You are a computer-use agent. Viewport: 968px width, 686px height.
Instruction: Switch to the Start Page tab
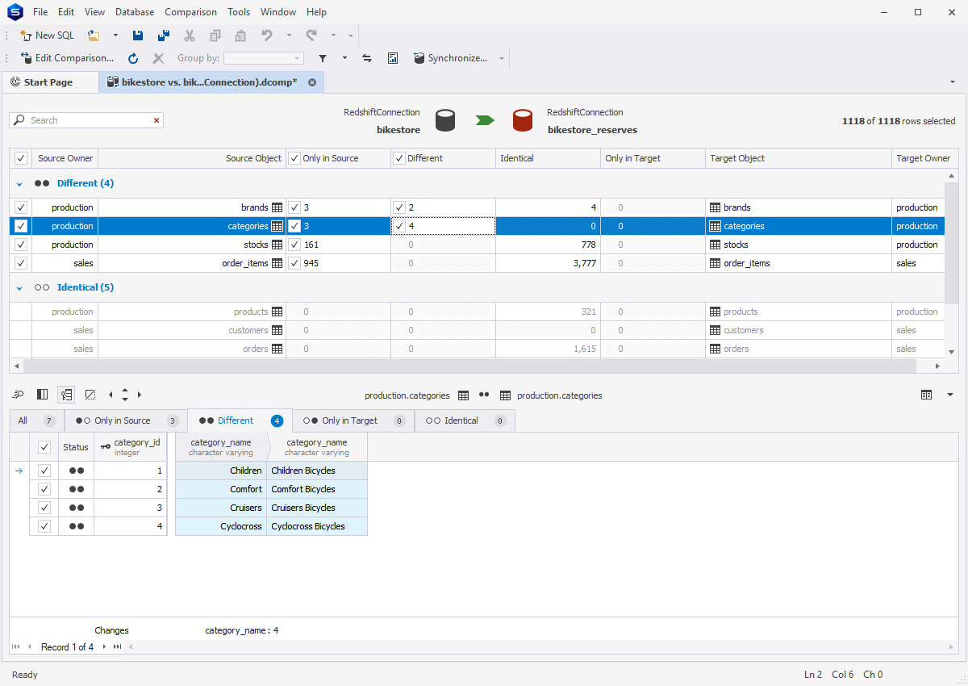[50, 82]
